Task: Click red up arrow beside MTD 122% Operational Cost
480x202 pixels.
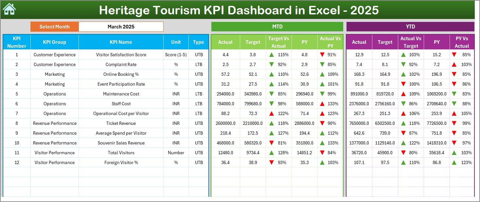Action: 271,114
